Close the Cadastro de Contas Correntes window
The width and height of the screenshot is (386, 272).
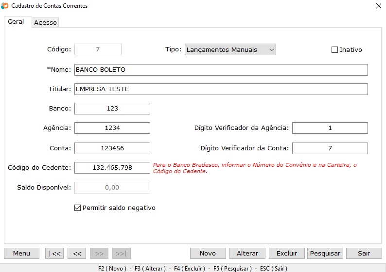[x=379, y=6]
